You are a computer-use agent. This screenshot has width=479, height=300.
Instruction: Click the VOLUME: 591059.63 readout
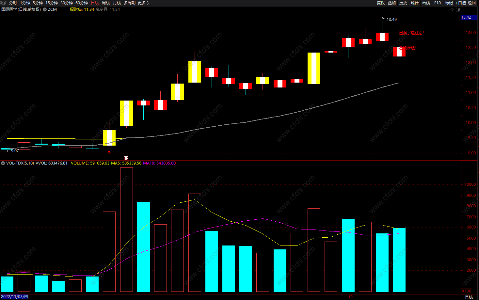90,163
